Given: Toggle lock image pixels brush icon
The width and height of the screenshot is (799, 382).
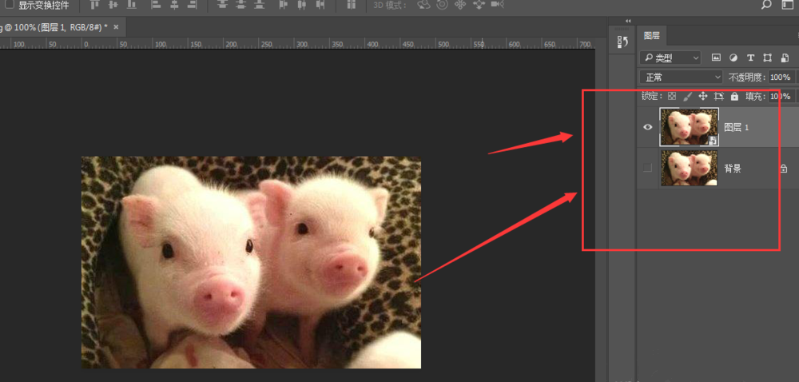Looking at the screenshot, I should [687, 96].
